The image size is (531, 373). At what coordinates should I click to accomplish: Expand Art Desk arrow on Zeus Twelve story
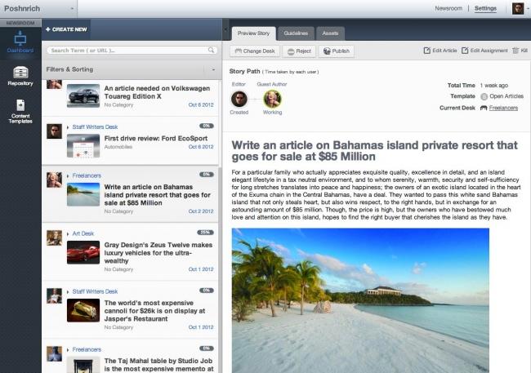(x=68, y=234)
